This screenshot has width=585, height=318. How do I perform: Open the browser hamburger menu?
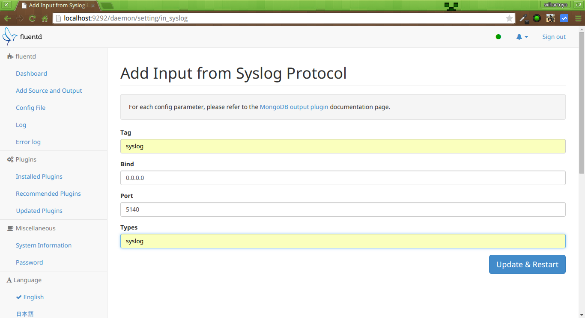click(578, 18)
